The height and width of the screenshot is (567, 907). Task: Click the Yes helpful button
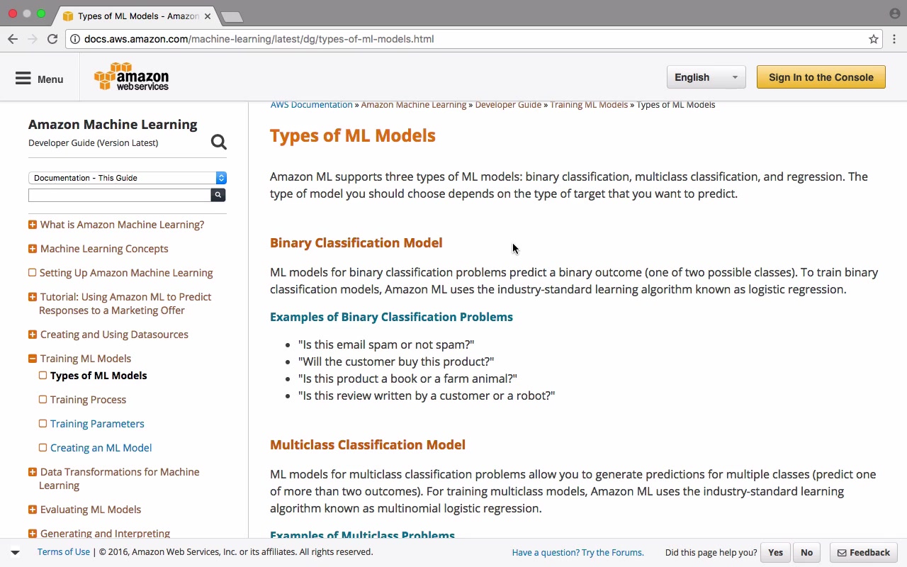[775, 552]
